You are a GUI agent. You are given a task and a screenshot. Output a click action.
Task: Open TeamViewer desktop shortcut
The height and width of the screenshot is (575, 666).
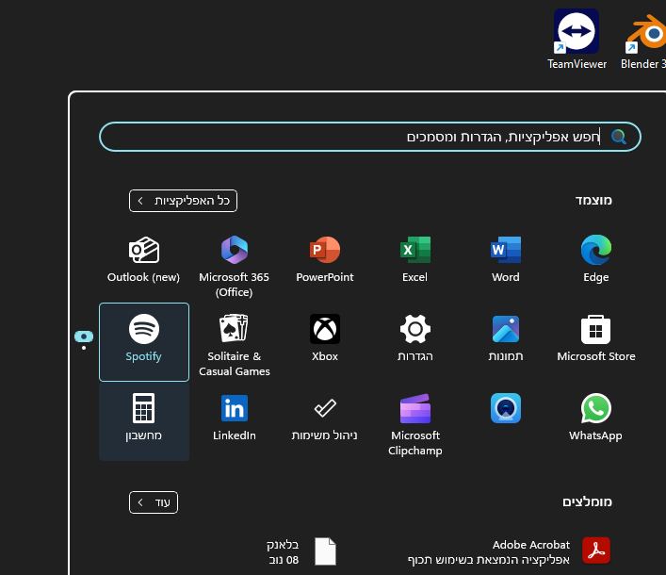577,39
